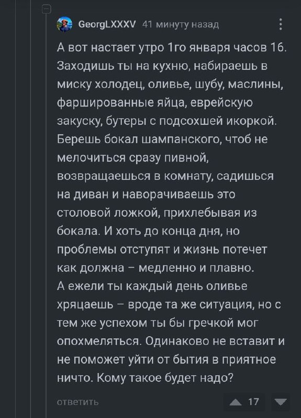Open GeorgLXXXV's profile avatar
The width and height of the screenshot is (301, 418).
click(x=64, y=25)
